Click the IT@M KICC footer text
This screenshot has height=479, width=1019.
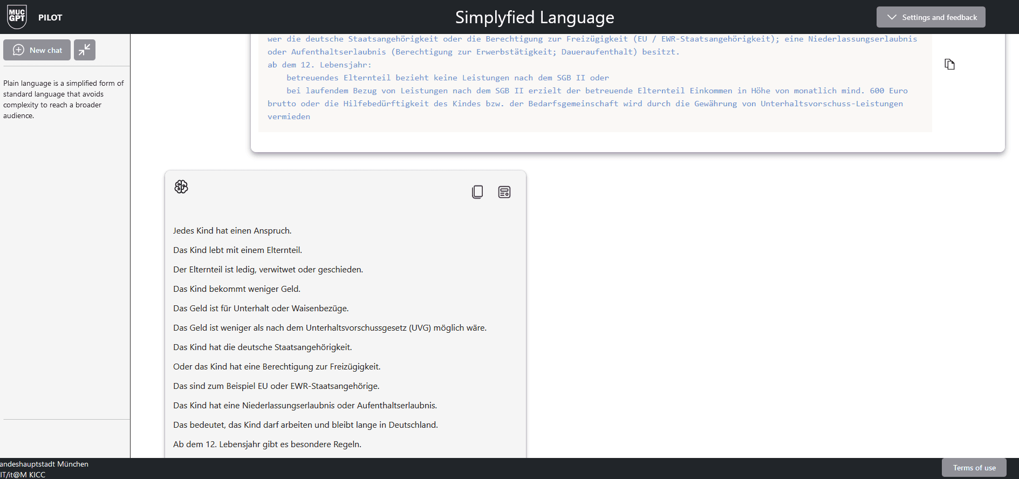pyautogui.click(x=23, y=475)
